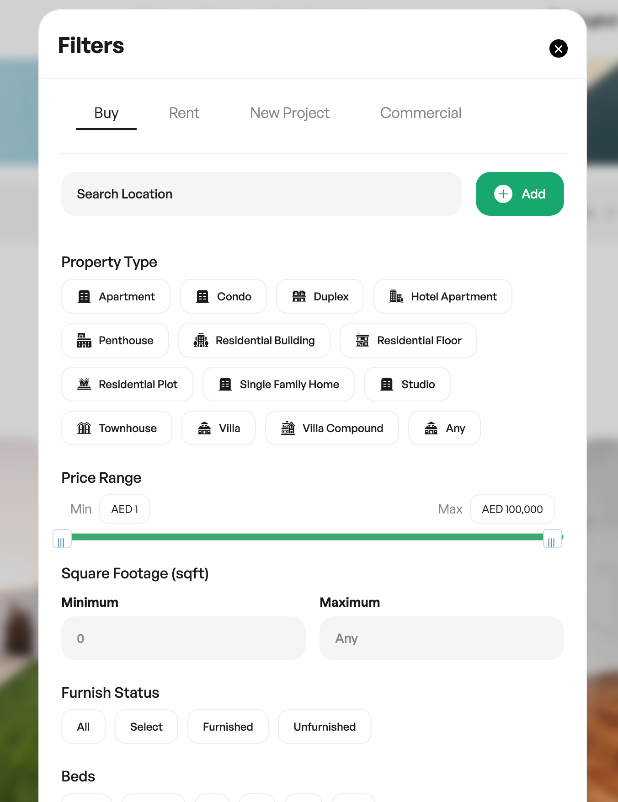Choose the Single Family Home type
This screenshot has width=618, height=802.
point(278,384)
